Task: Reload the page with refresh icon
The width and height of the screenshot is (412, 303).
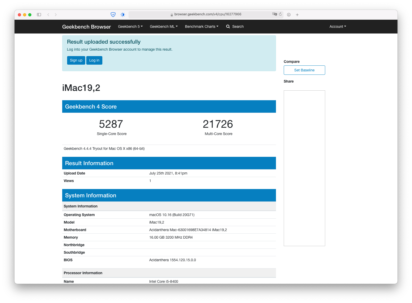Action: [x=280, y=14]
